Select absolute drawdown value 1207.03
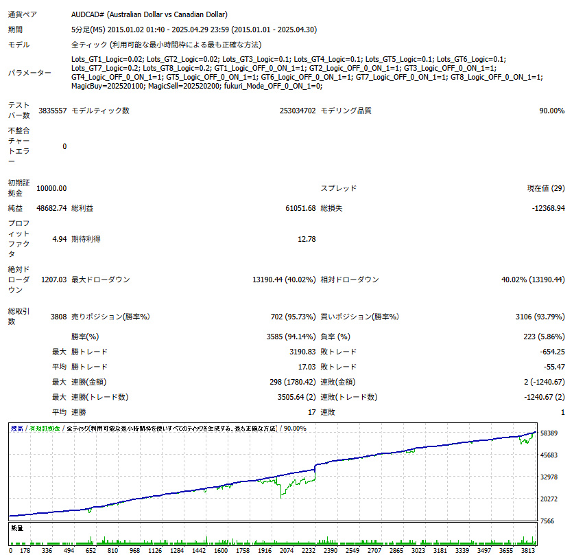The image size is (574, 557). tap(53, 280)
